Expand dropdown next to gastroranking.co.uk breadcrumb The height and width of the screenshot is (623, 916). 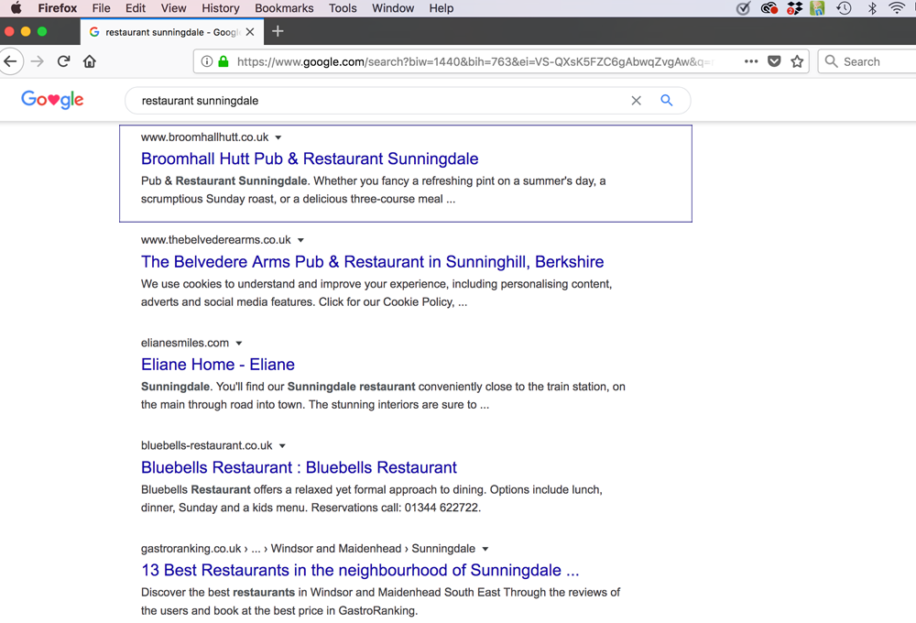[x=485, y=549]
